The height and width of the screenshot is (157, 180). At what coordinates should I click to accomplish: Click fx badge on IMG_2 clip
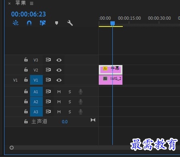tap(105, 79)
